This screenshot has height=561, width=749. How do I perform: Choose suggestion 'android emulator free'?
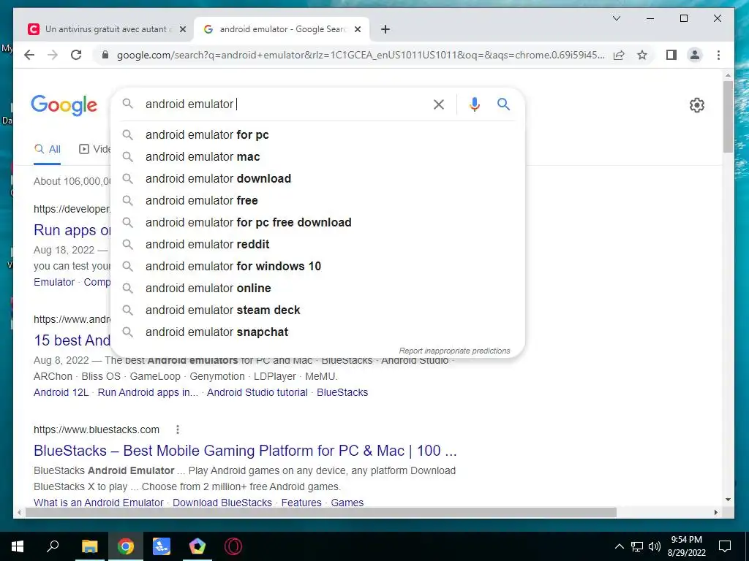[x=317, y=201]
